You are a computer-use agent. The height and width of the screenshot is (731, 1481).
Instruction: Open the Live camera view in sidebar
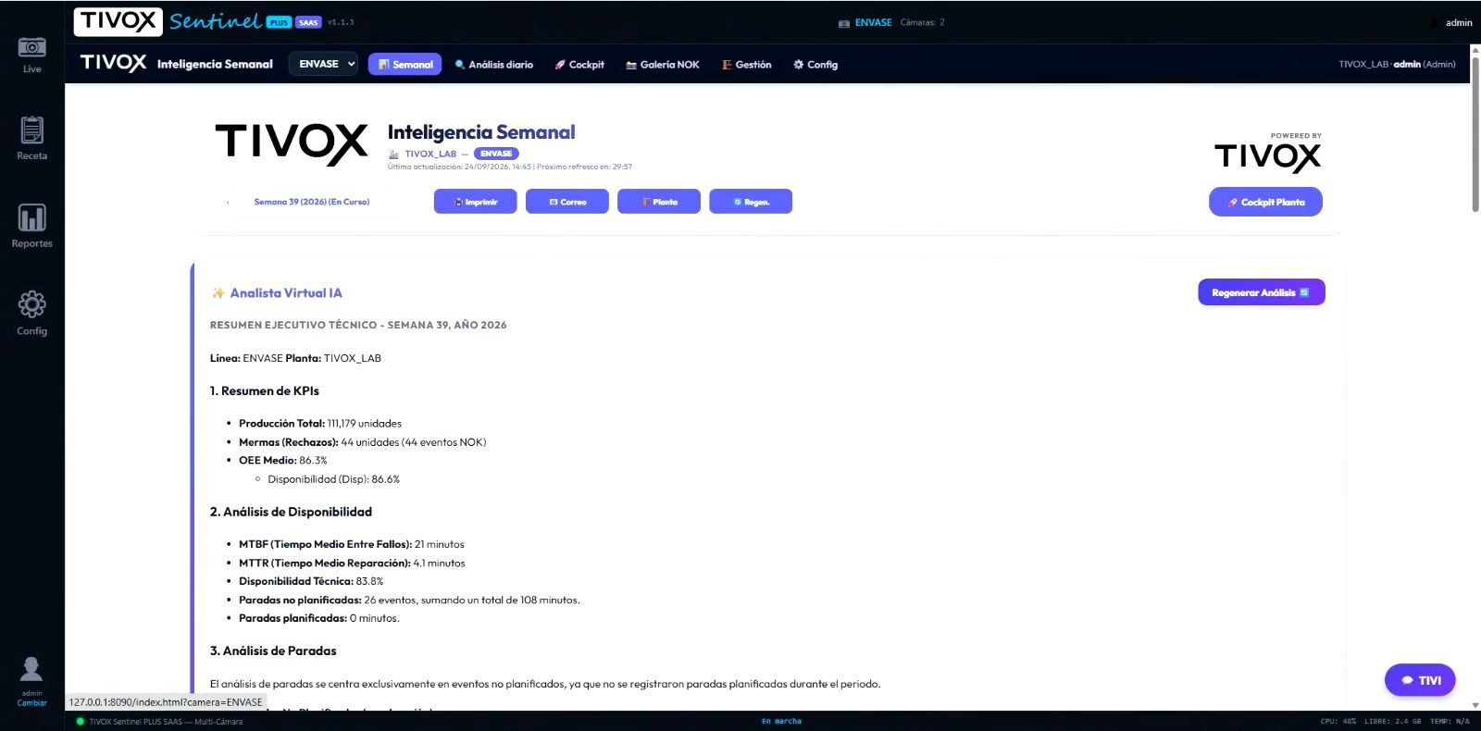[31, 54]
